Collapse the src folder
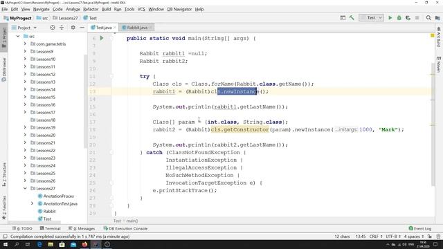 (18, 36)
